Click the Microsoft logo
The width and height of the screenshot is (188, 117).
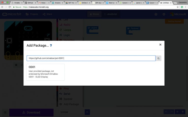(x=178, y=14)
